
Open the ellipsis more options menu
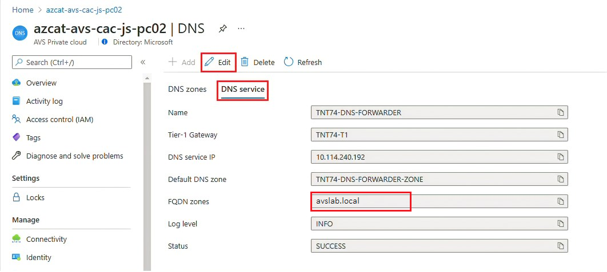coord(241,29)
